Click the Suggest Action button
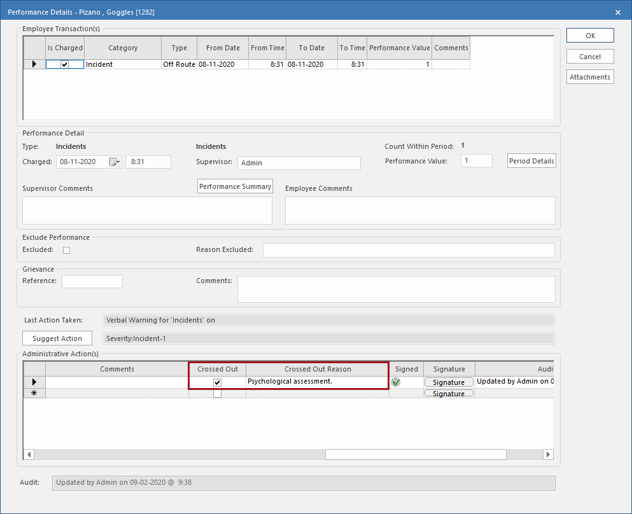 click(x=57, y=338)
